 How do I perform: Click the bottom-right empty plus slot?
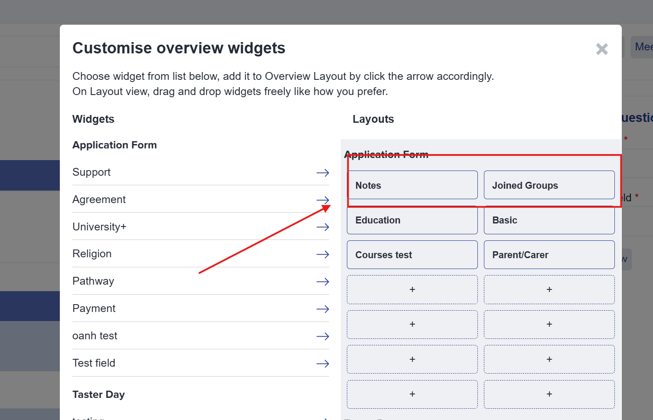[x=549, y=394]
